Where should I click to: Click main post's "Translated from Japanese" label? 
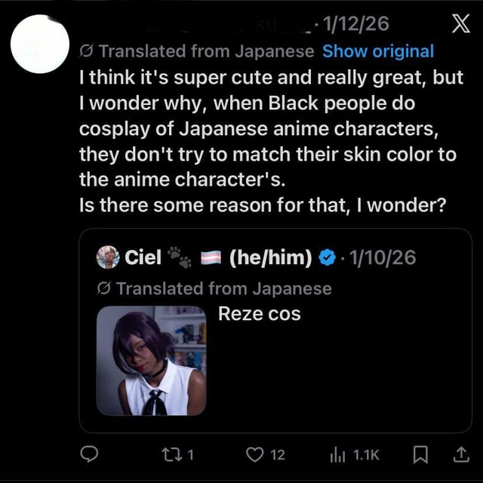coord(205,51)
